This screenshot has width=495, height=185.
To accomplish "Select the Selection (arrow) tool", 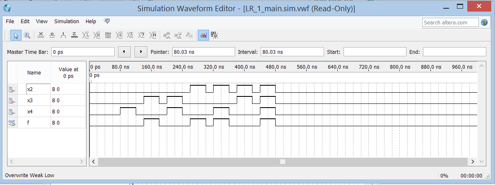I will click(x=16, y=35).
